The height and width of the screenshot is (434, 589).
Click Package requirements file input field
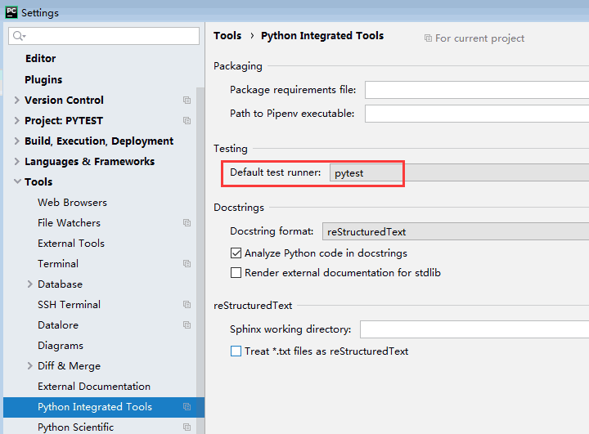point(477,90)
